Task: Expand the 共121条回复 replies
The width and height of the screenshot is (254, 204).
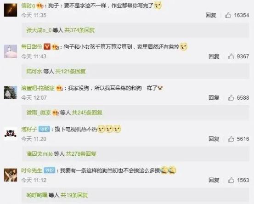Action: [70, 71]
